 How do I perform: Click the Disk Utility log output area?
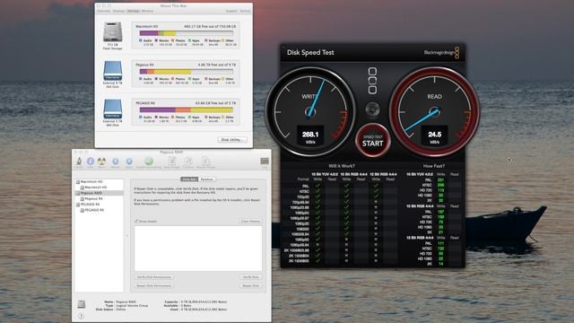(198, 249)
